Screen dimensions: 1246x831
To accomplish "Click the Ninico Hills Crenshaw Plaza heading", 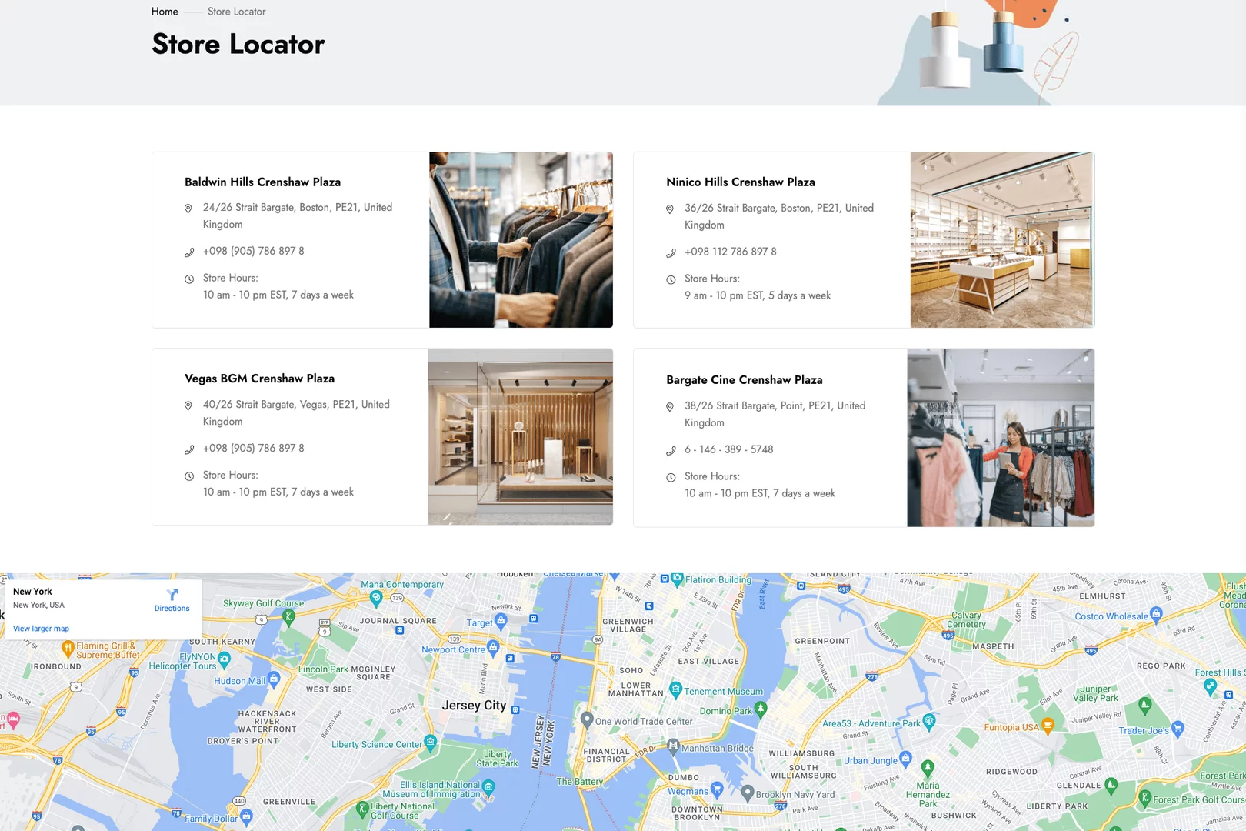I will point(740,182).
